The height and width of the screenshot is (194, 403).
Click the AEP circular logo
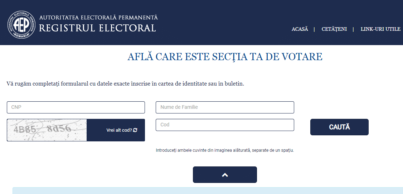pos(21,25)
